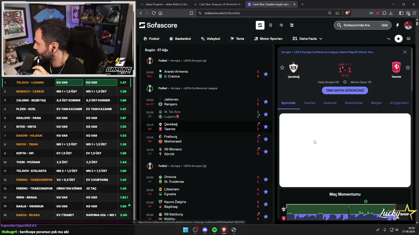Unfavorite the Freiburg vs Motherwell match

266,139
